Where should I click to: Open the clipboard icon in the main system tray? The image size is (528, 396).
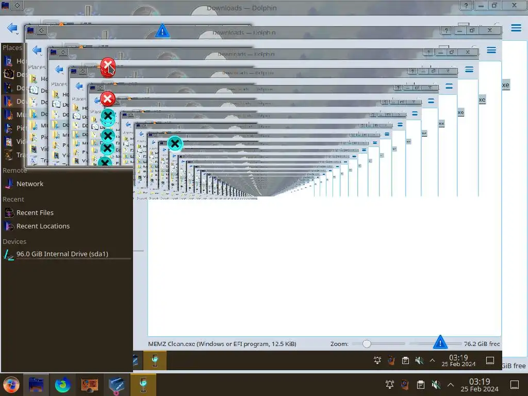coord(420,384)
